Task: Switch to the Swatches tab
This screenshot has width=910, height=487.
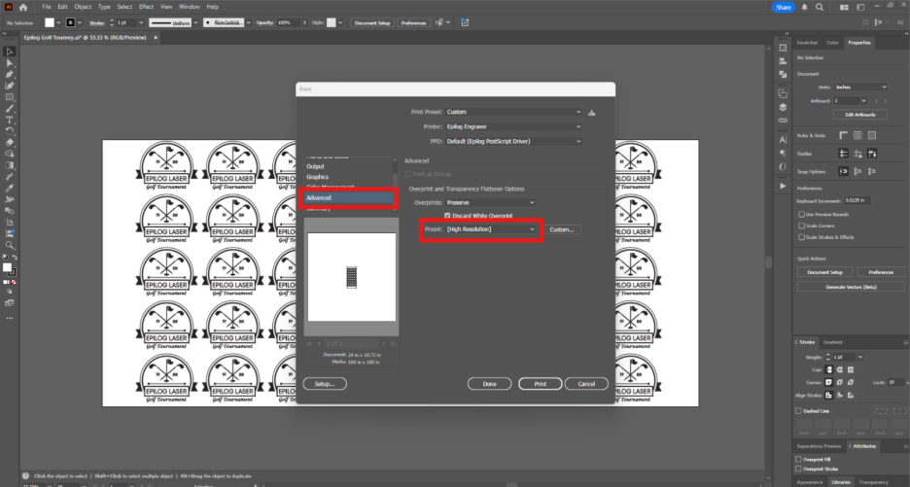Action: (x=807, y=43)
